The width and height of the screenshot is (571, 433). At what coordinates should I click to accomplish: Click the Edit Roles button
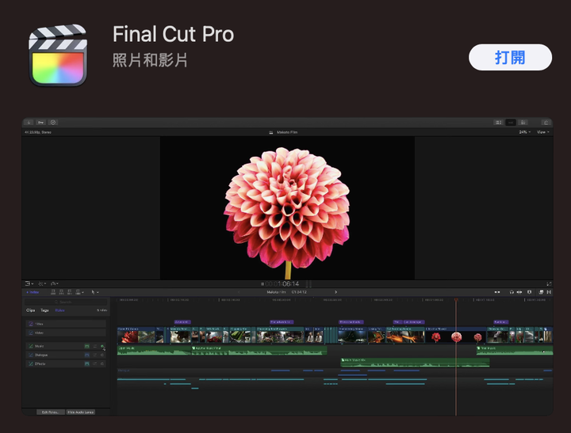(x=51, y=412)
